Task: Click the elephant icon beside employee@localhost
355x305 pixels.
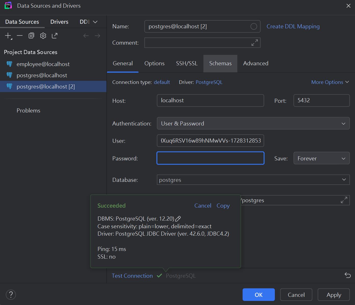Action: click(x=9, y=64)
